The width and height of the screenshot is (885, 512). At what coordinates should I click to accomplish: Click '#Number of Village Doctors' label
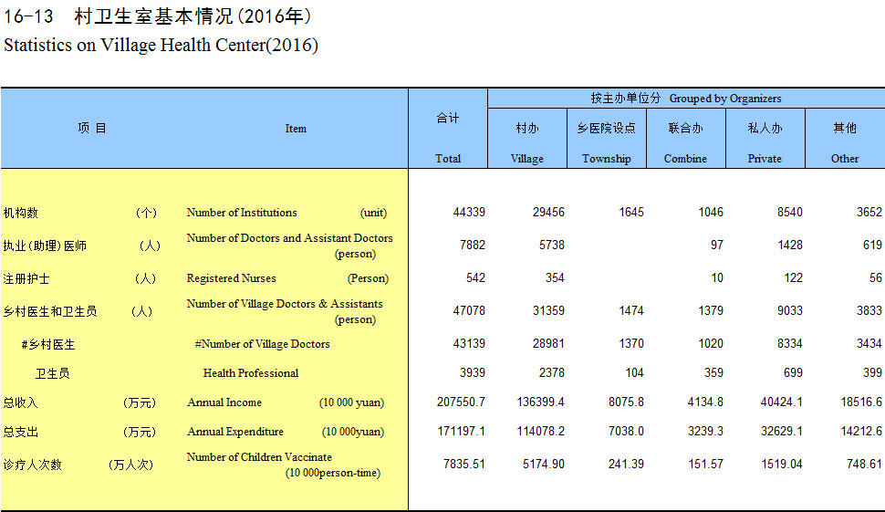(263, 344)
